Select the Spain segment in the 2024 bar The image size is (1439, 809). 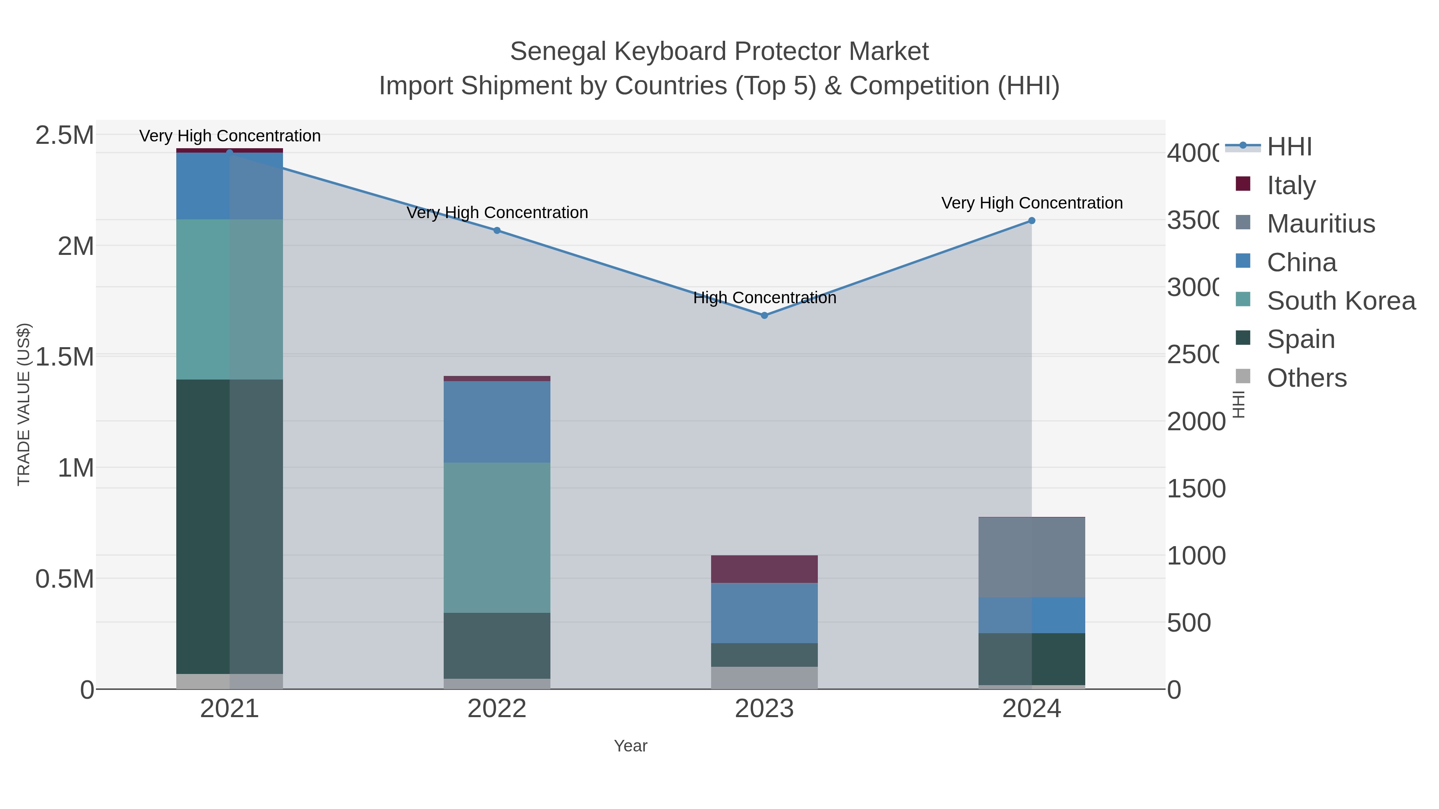click(1032, 659)
